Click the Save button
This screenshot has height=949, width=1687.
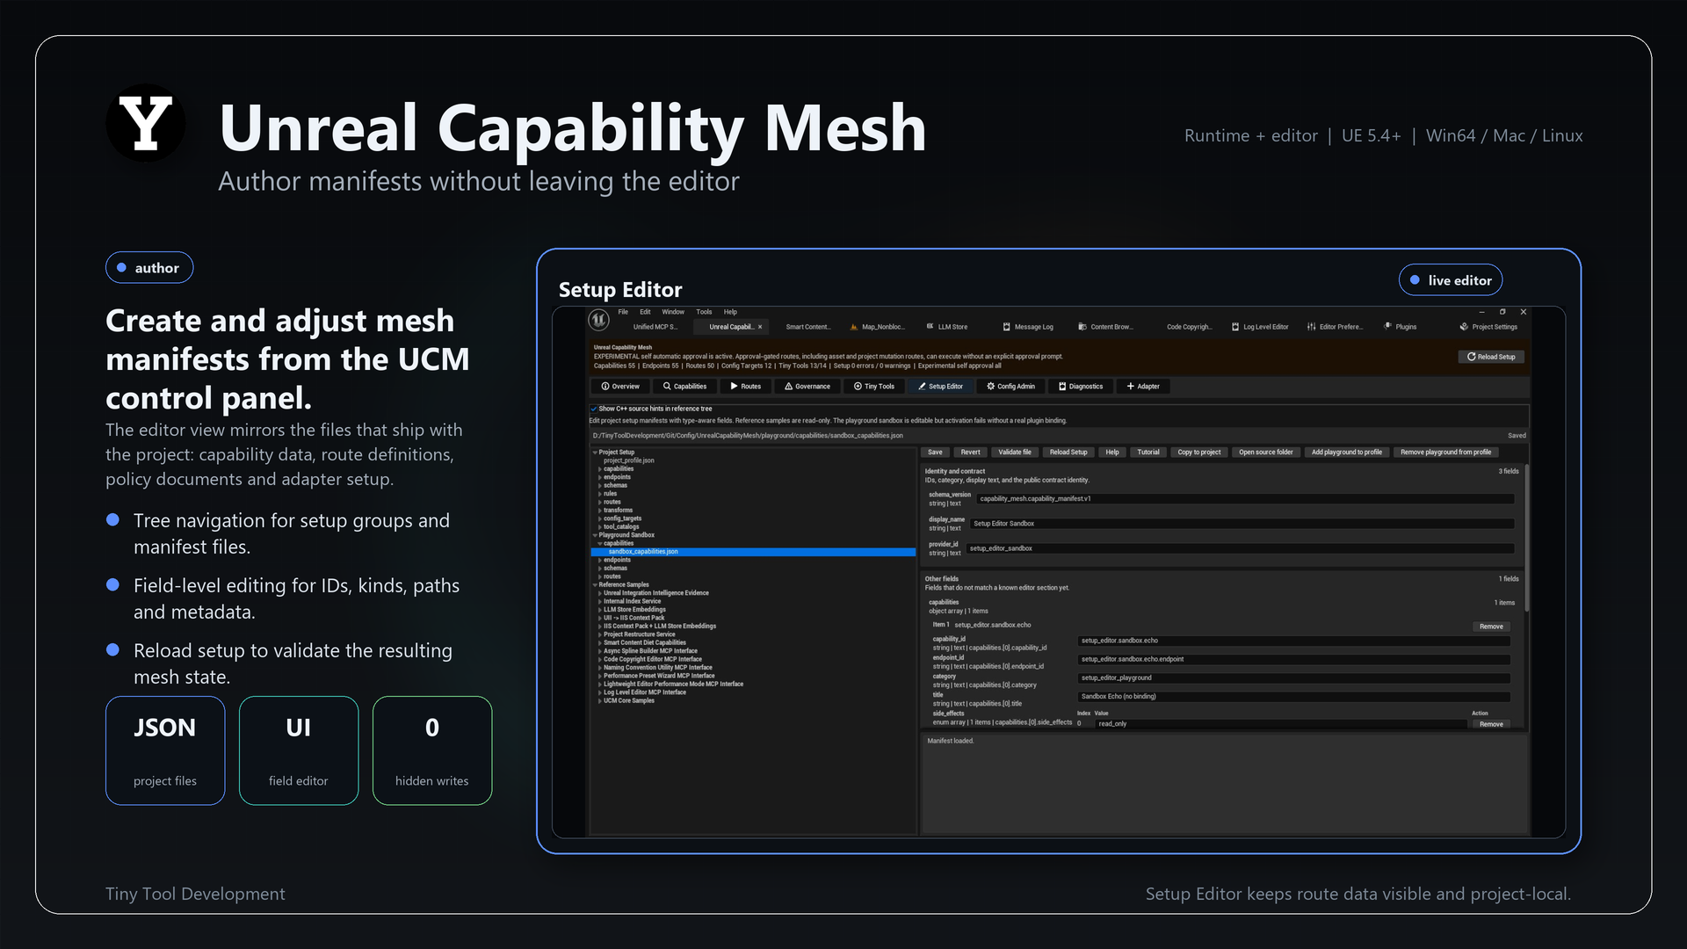coord(935,453)
